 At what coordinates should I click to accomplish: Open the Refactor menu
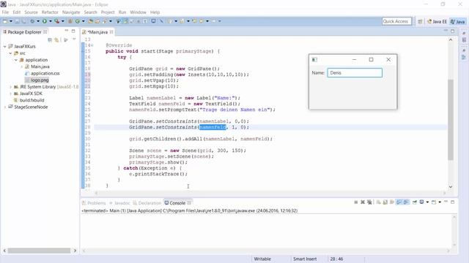click(50, 12)
